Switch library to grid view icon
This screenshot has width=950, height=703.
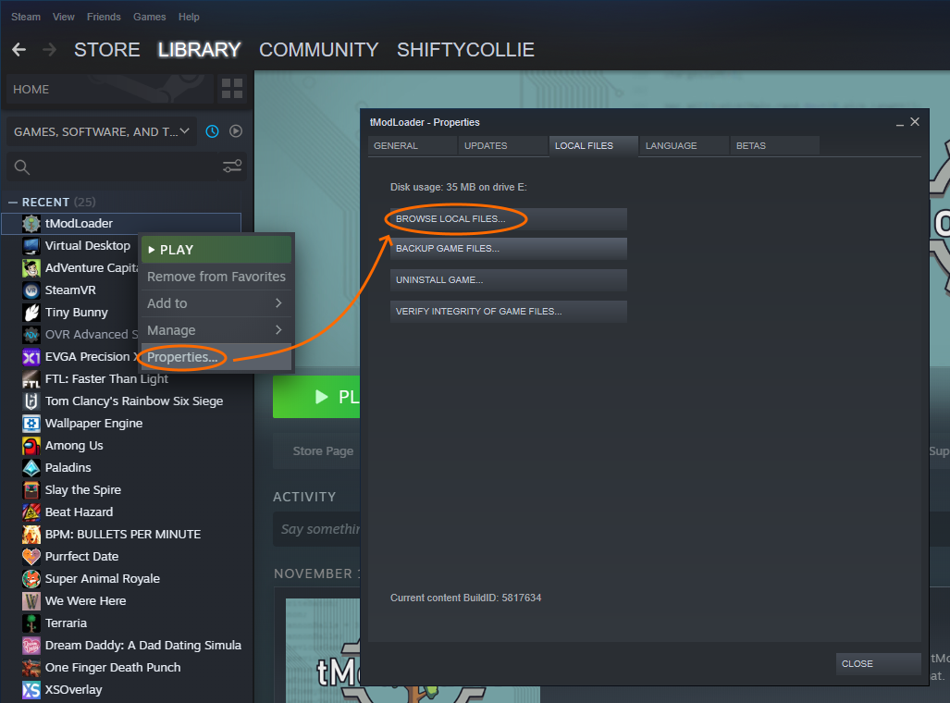[232, 89]
